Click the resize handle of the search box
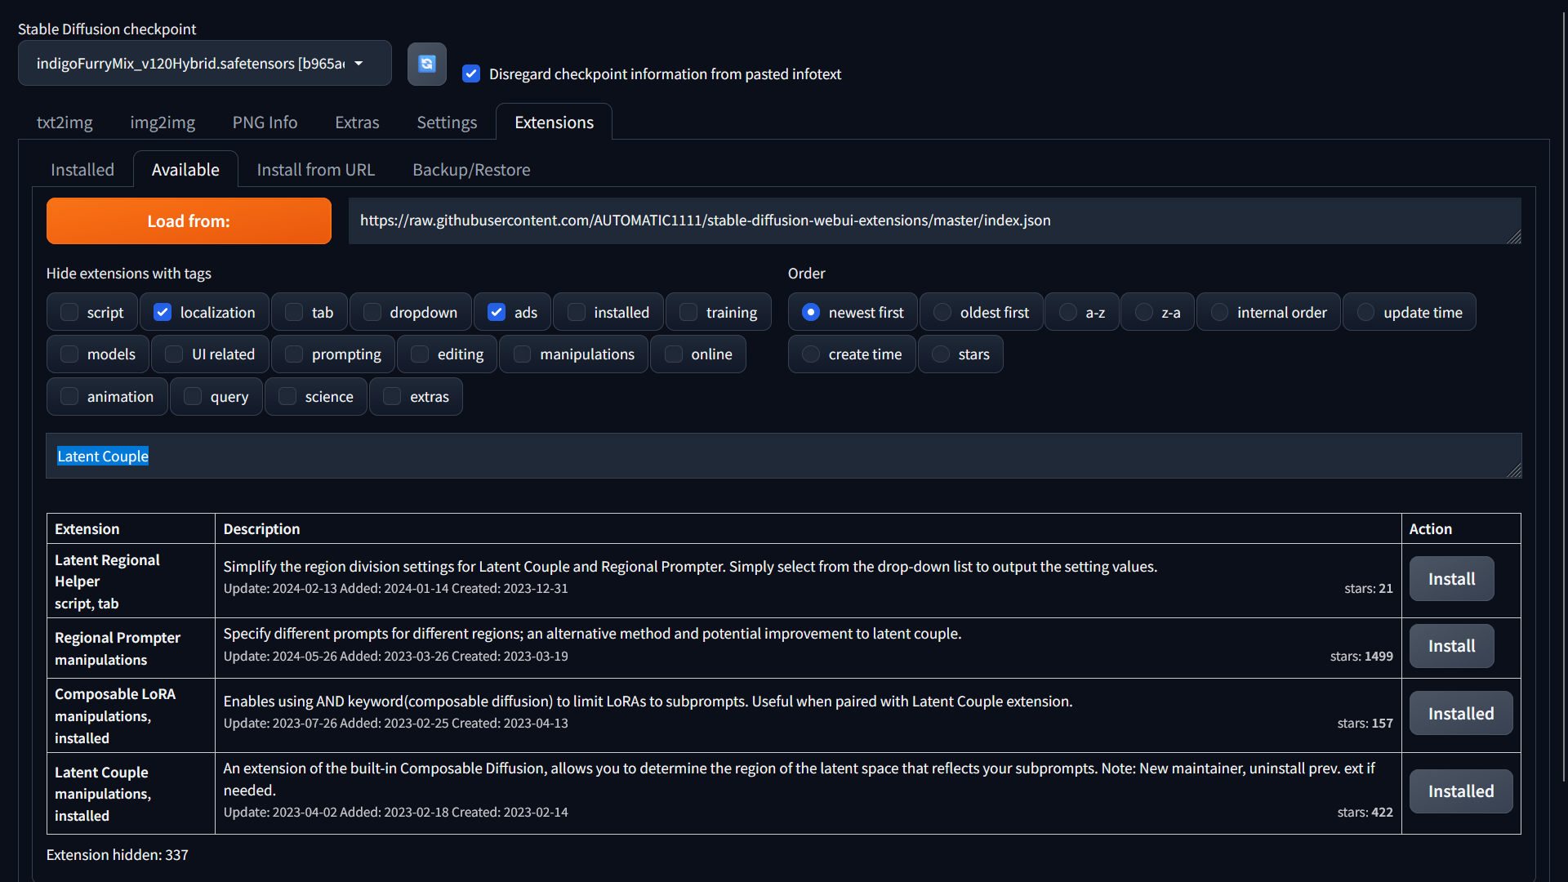Image resolution: width=1568 pixels, height=882 pixels. (x=1514, y=470)
